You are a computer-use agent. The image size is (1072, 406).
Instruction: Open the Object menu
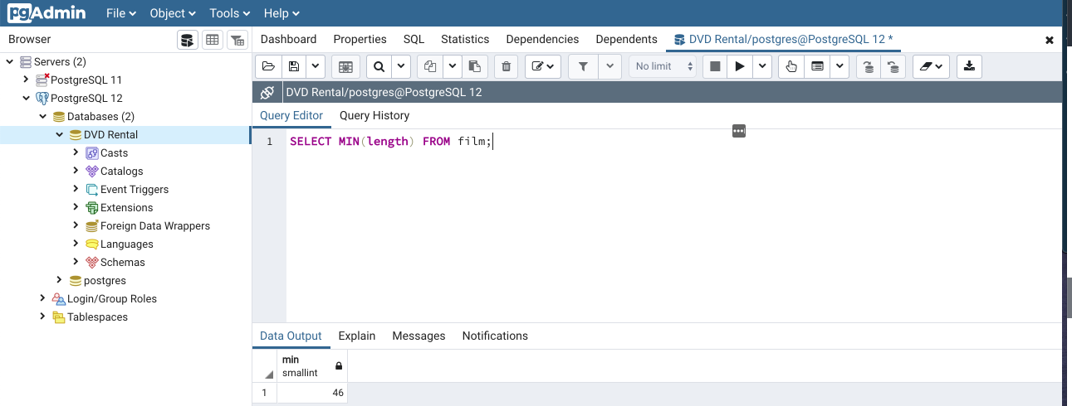[173, 13]
